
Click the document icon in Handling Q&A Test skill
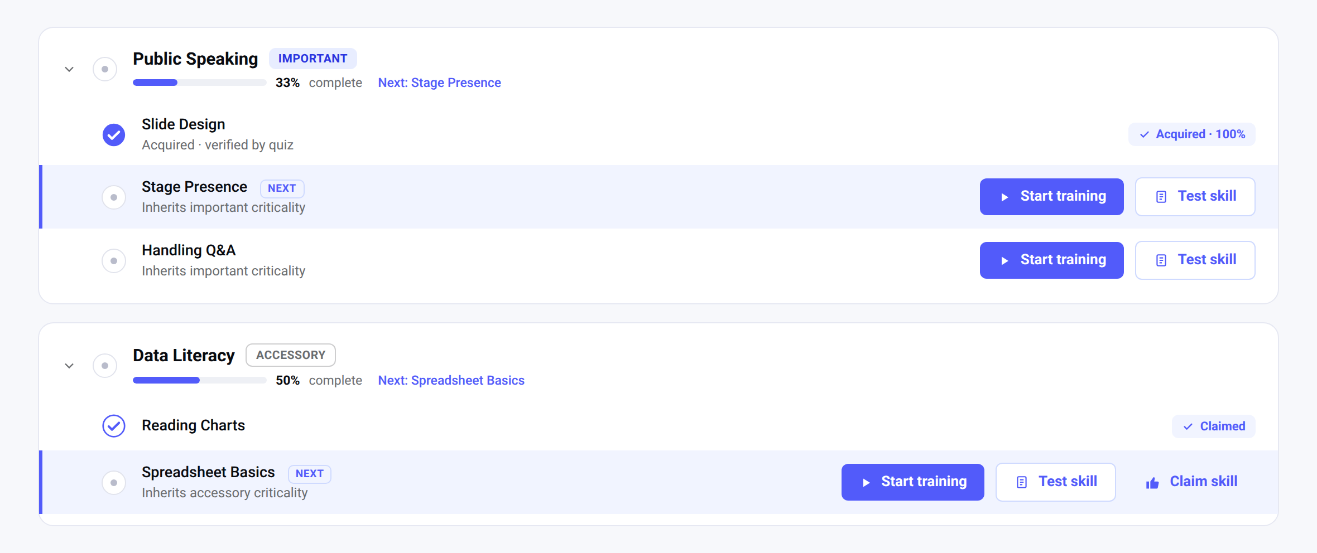coord(1161,260)
